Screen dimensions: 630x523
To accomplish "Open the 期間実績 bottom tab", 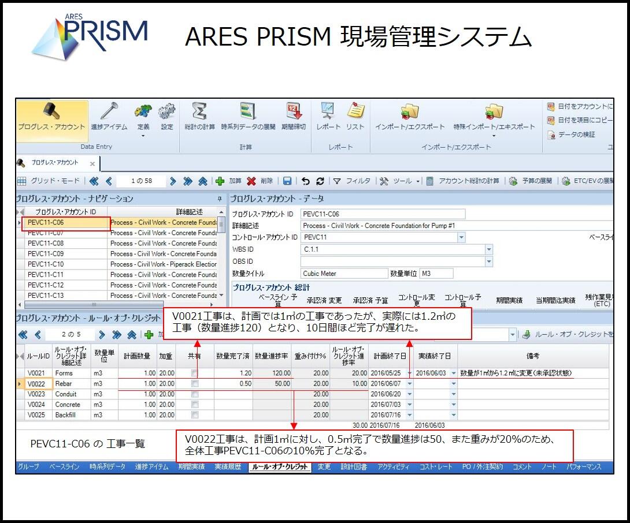I will pos(192,467).
